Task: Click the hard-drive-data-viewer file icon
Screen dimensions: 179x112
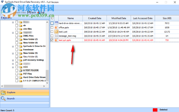Action: pos(56,23)
